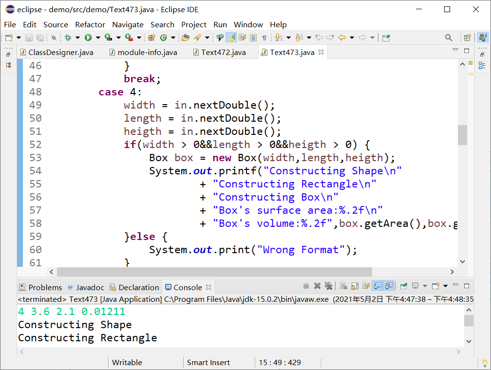Click the Back navigation yellow arrow
The image size is (491, 370).
[342, 38]
